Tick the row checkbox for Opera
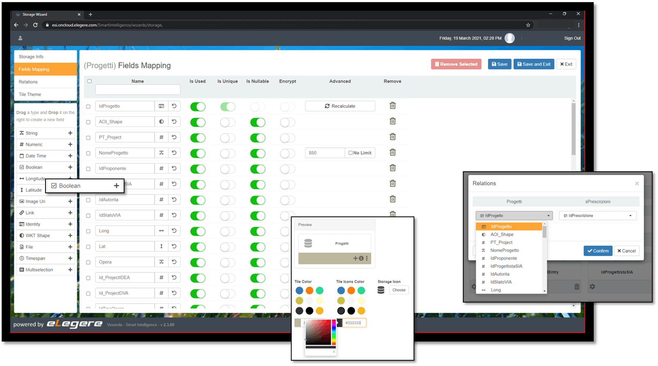 coord(88,262)
